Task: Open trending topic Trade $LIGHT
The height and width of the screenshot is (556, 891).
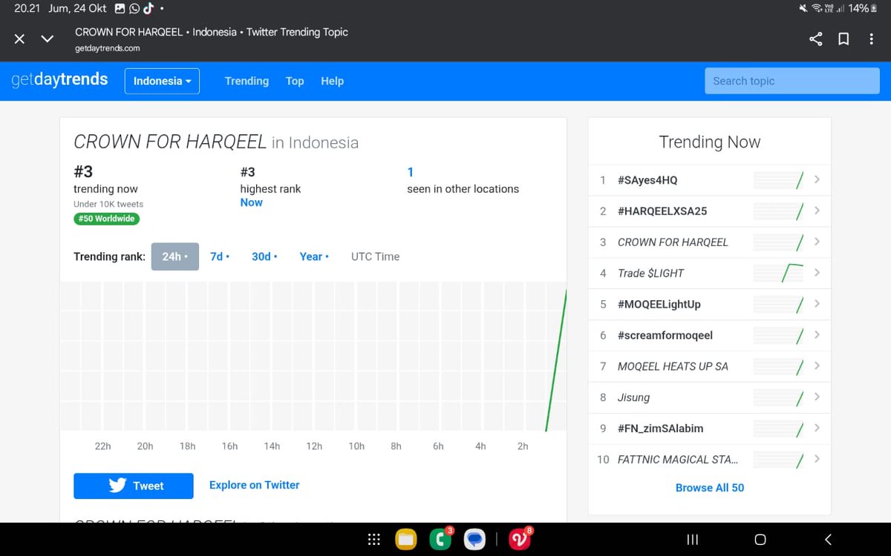Action: [650, 274]
